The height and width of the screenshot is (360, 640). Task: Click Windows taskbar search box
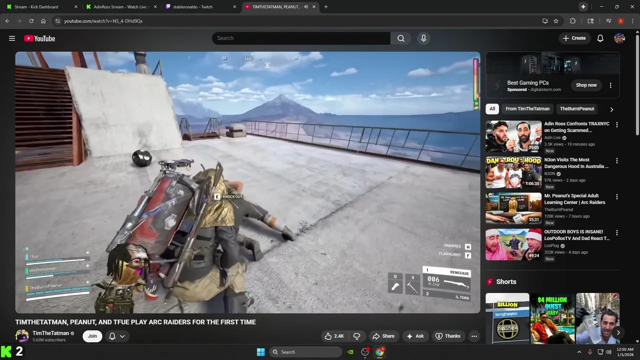(305, 352)
